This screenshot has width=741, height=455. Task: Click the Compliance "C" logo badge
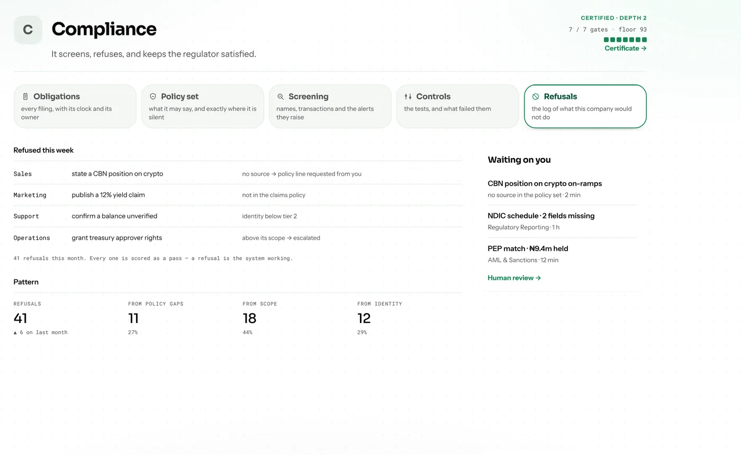28,30
